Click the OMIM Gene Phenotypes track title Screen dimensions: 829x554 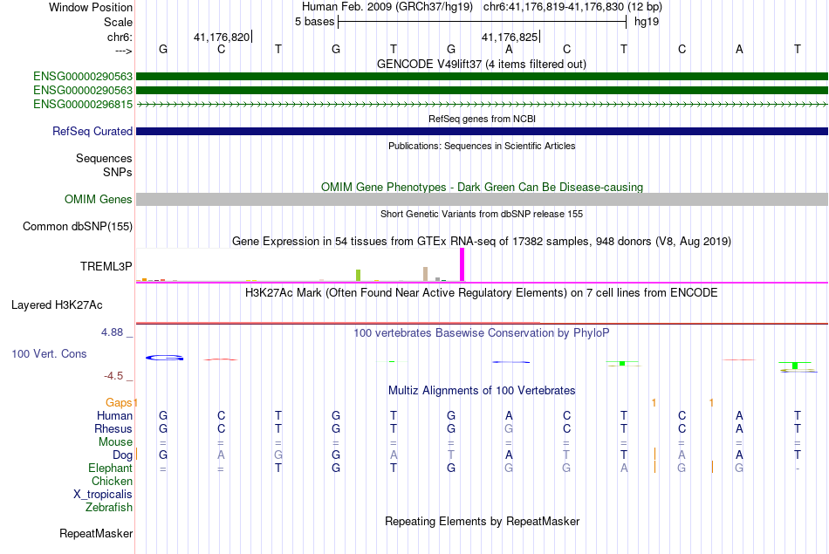pyautogui.click(x=482, y=187)
